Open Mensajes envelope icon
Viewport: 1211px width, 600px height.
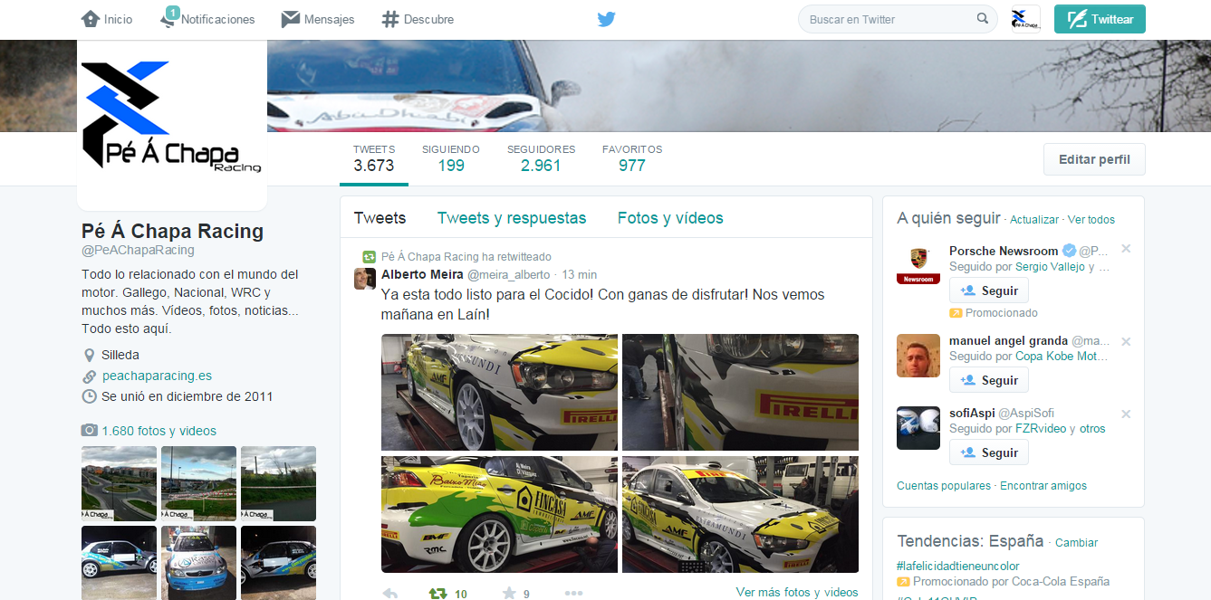point(290,19)
